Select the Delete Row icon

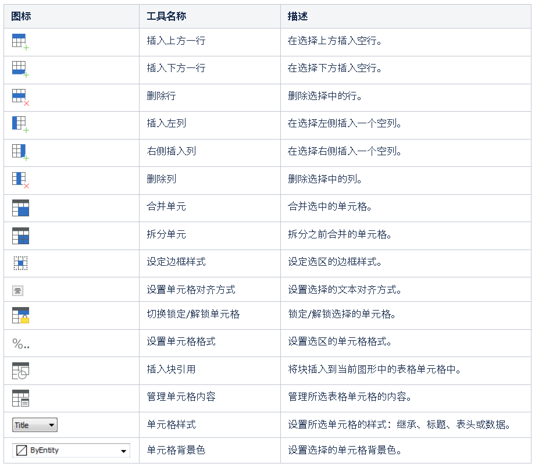(x=20, y=97)
